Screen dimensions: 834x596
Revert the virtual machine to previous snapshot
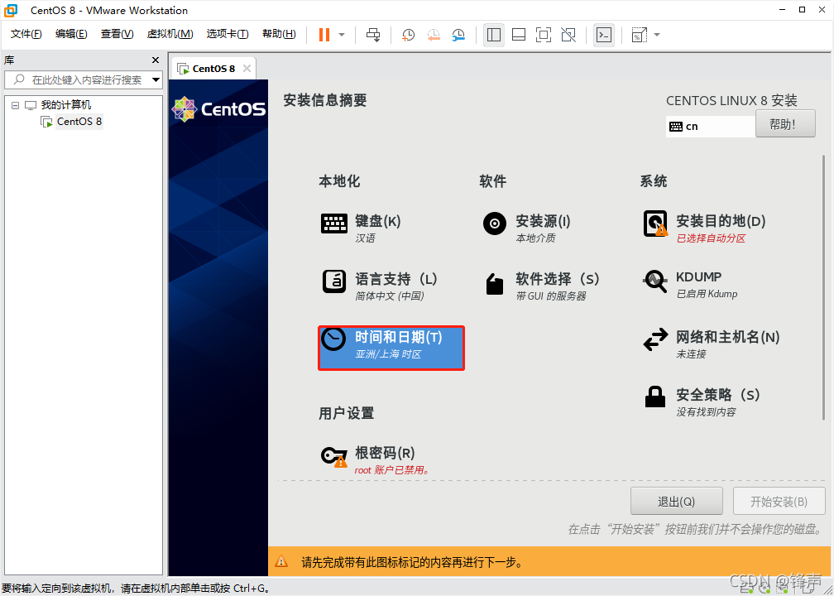click(434, 35)
